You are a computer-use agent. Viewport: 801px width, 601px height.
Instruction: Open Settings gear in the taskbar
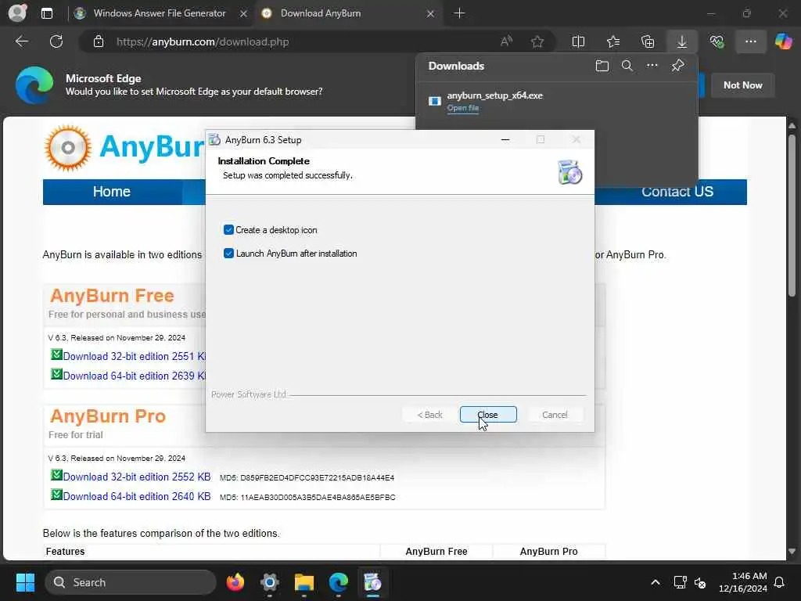[270, 582]
